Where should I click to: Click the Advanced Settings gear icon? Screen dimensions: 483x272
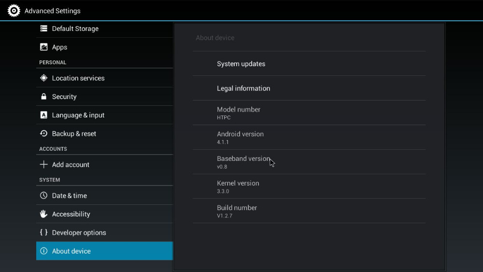[14, 11]
